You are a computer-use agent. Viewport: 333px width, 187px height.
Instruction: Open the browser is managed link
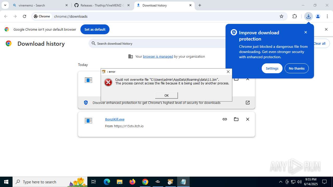[x=158, y=56]
